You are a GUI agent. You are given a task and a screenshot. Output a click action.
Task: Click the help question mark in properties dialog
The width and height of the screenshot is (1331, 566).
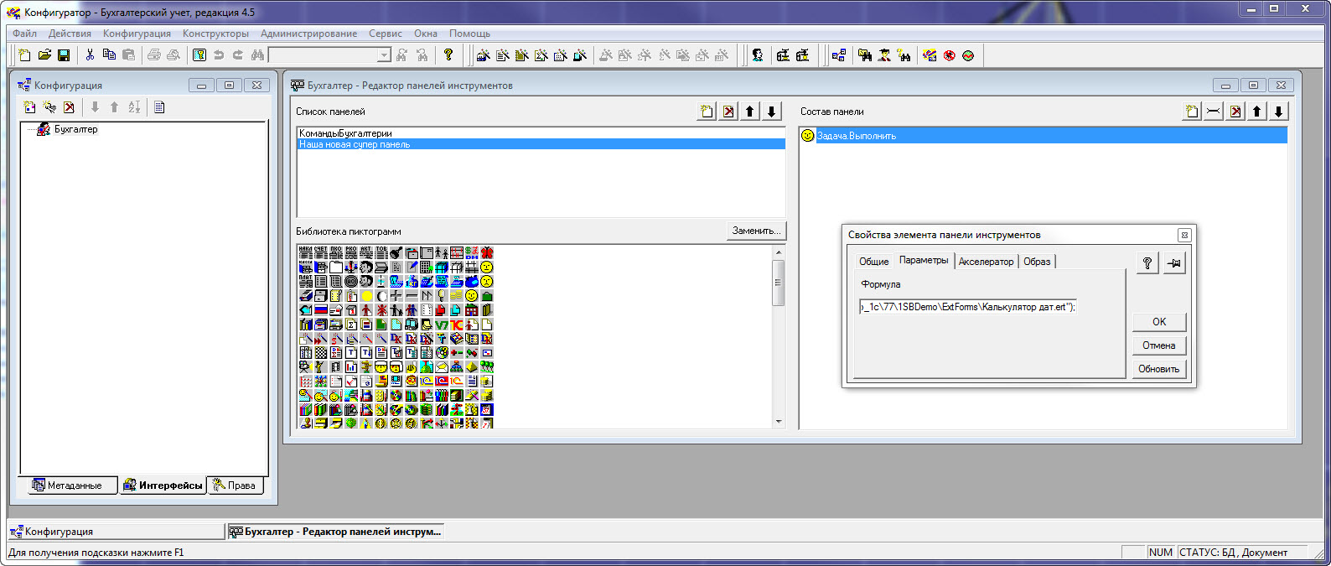click(1147, 263)
